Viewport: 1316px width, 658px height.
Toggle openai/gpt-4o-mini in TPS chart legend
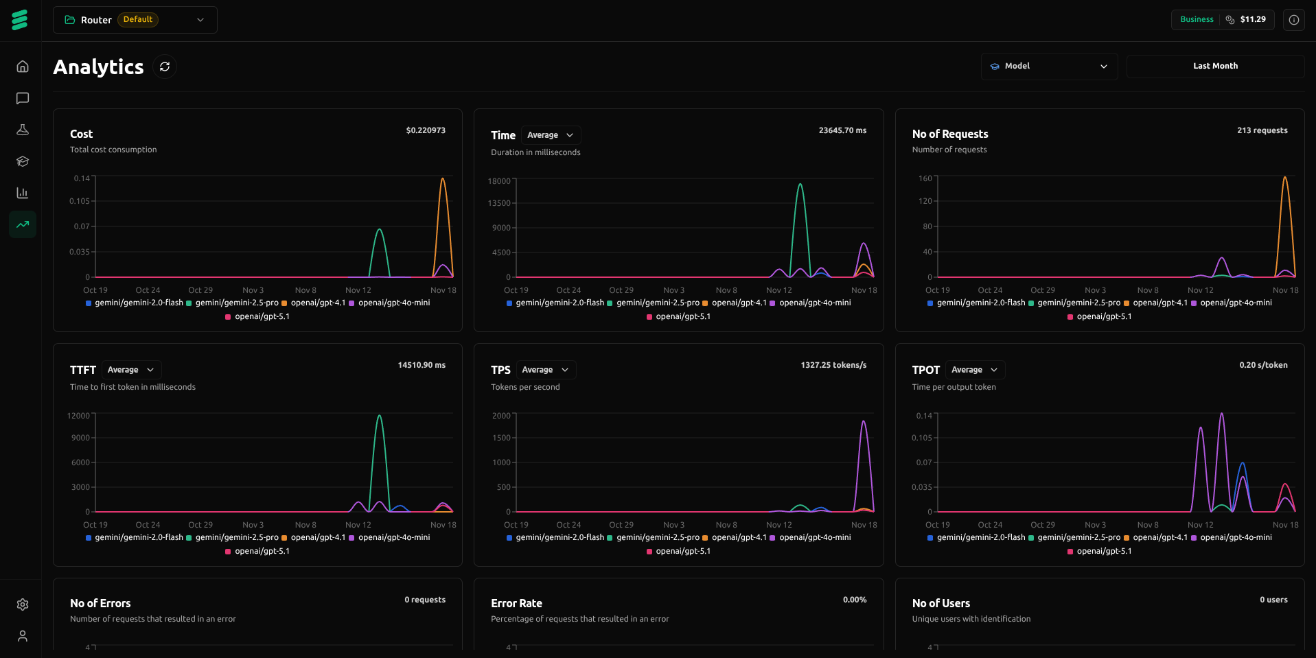814,537
